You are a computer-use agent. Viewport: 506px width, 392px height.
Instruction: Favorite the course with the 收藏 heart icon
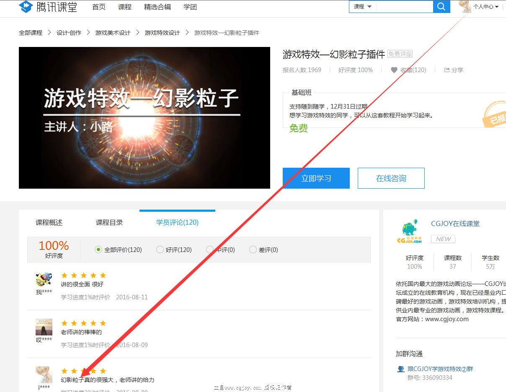(394, 70)
